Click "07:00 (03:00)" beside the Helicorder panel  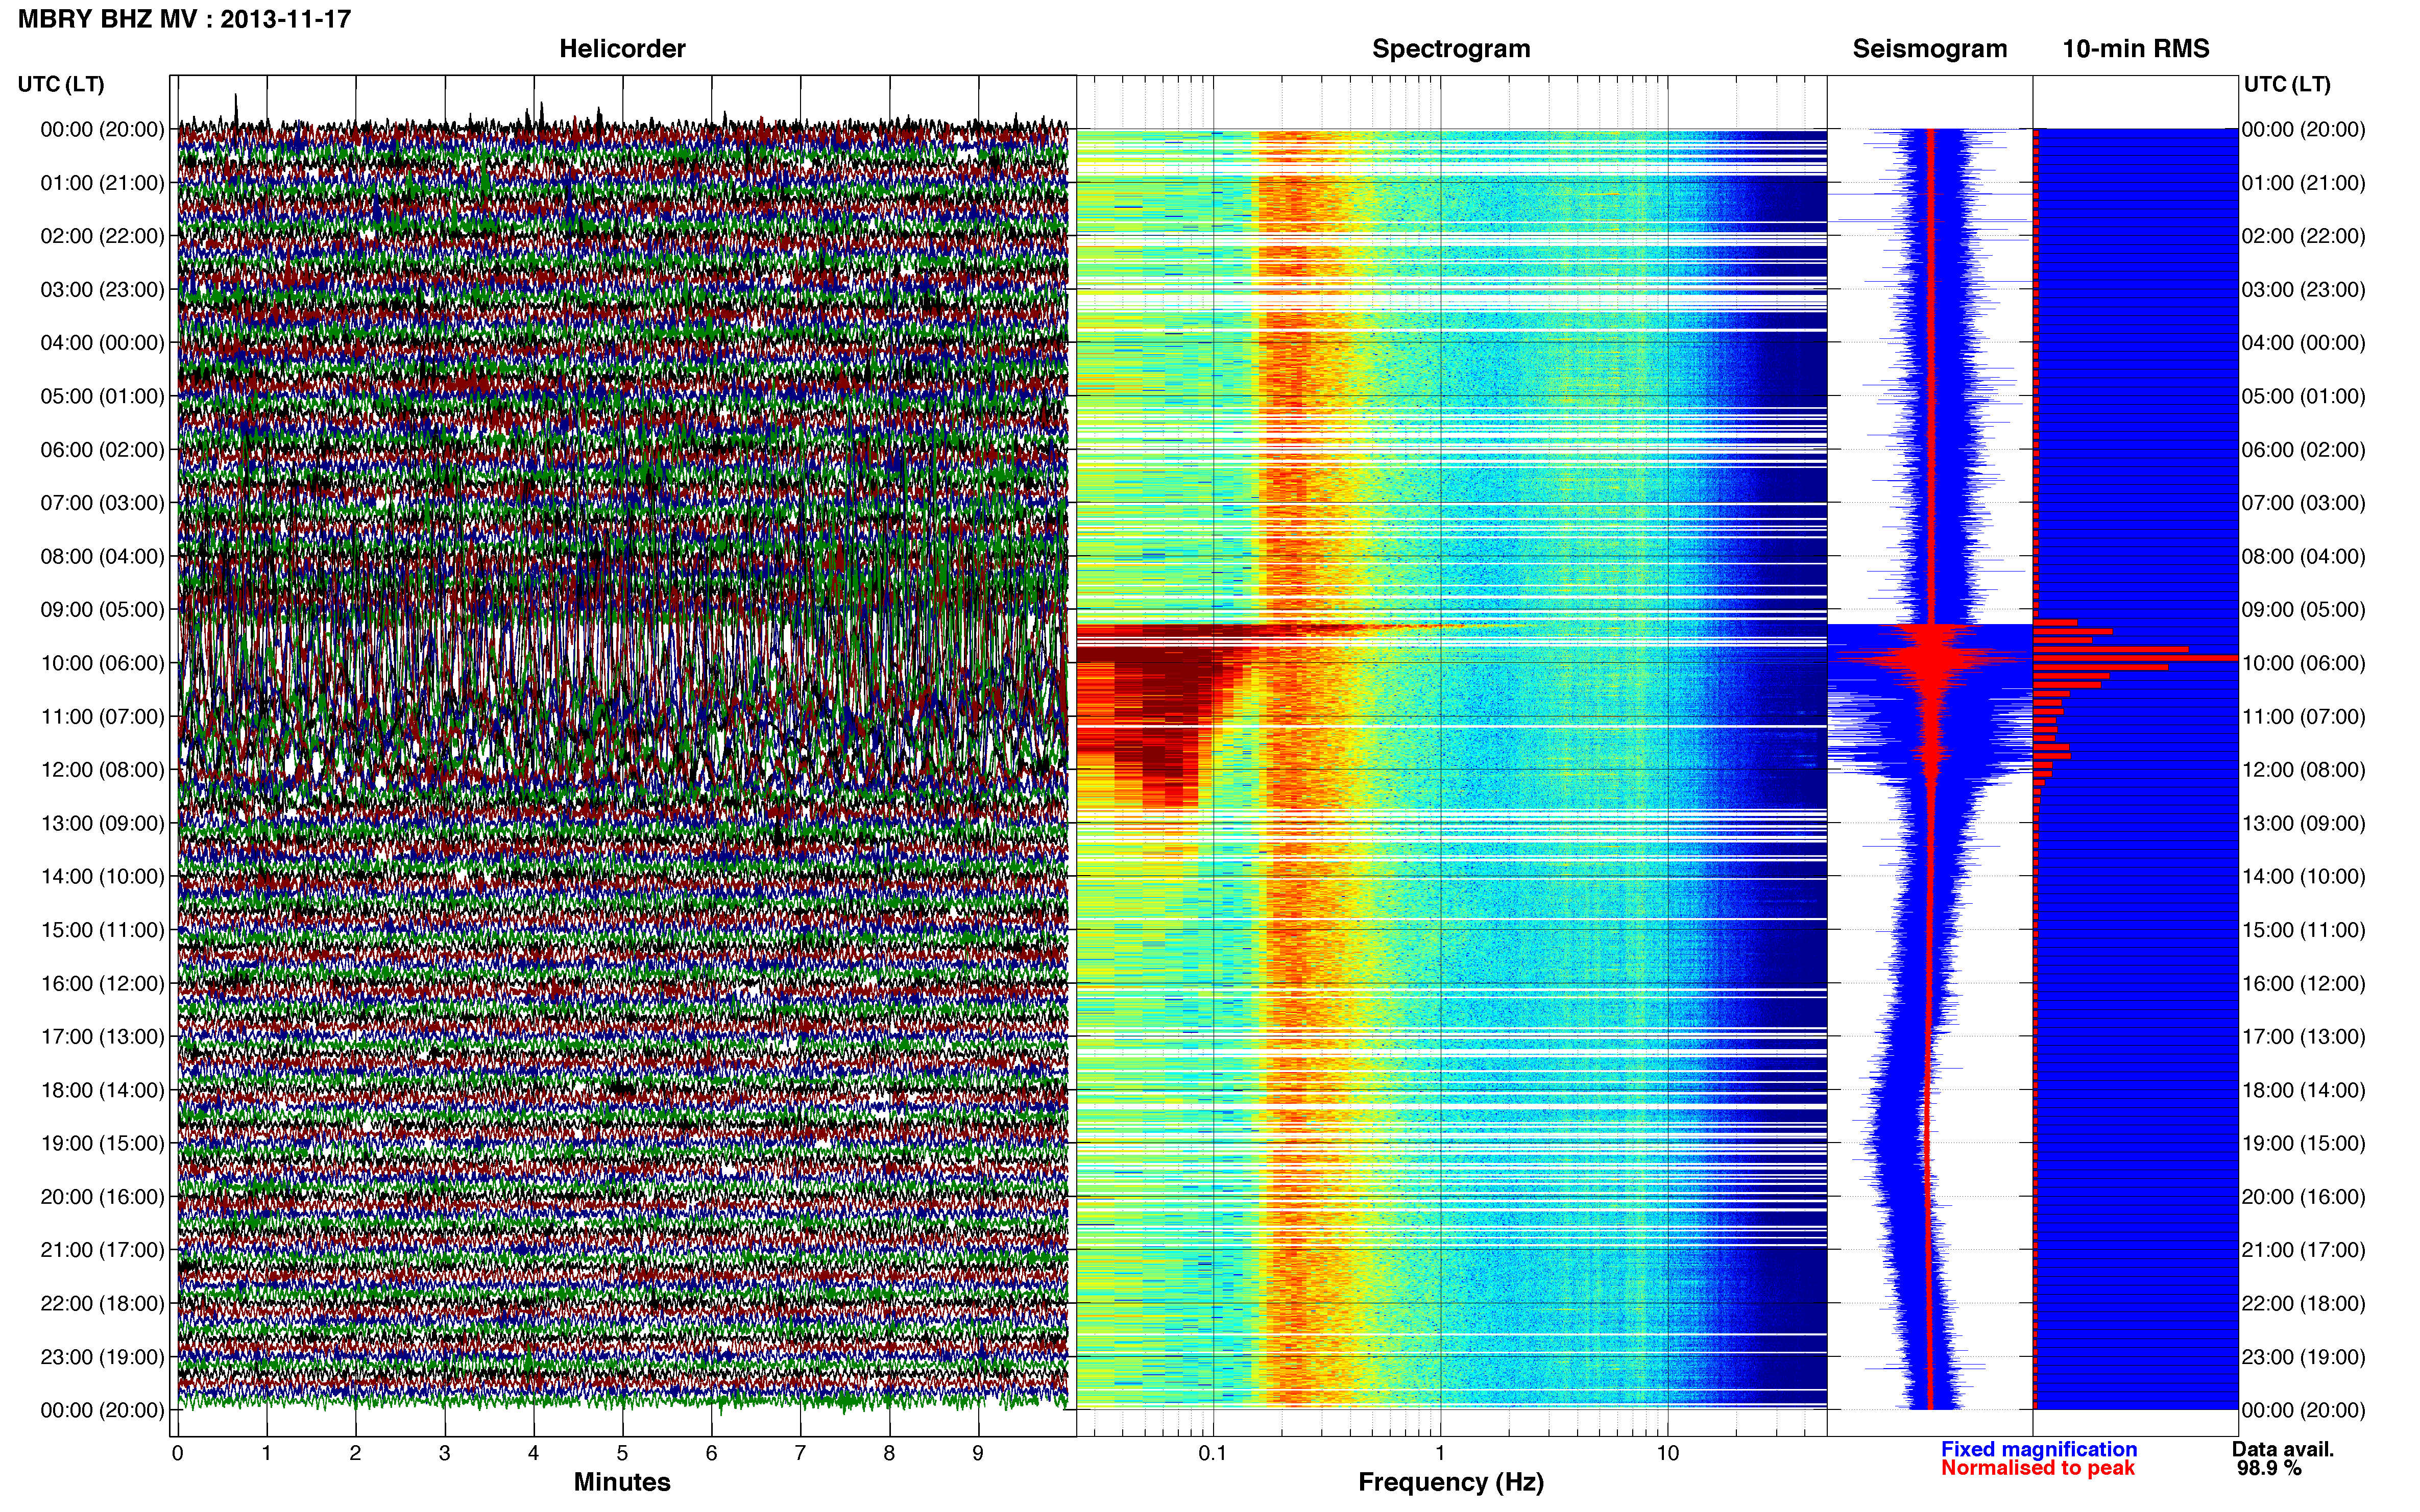102,503
